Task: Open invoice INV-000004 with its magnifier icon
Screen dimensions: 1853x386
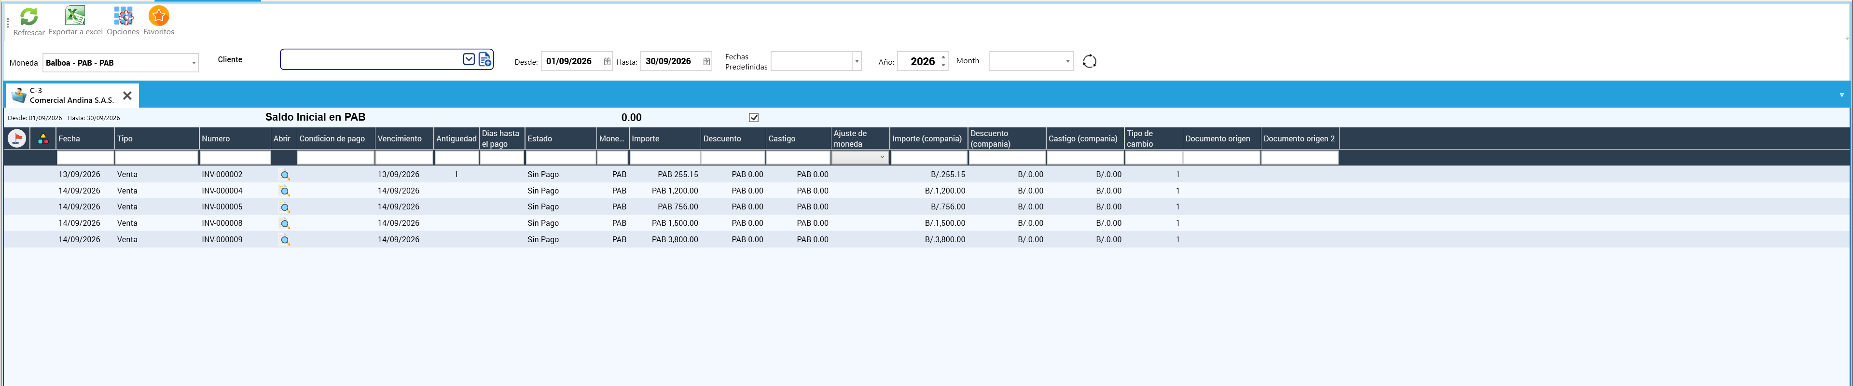Action: [285, 191]
